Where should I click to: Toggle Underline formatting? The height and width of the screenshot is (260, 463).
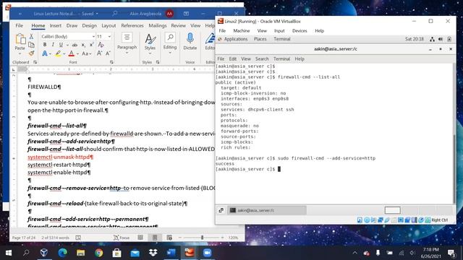click(x=61, y=45)
